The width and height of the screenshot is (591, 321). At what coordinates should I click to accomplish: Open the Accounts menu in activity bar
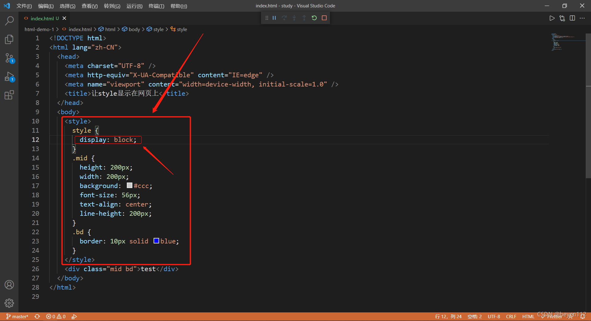pyautogui.click(x=9, y=285)
